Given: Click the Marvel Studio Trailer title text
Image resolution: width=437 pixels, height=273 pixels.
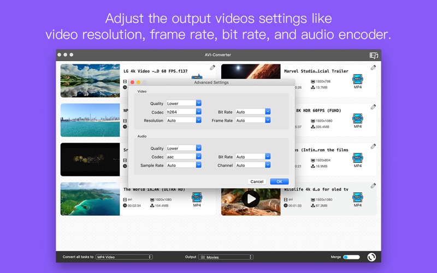Looking at the screenshot, I should point(316,71).
